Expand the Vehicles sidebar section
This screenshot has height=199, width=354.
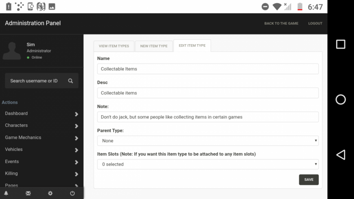click(41, 150)
